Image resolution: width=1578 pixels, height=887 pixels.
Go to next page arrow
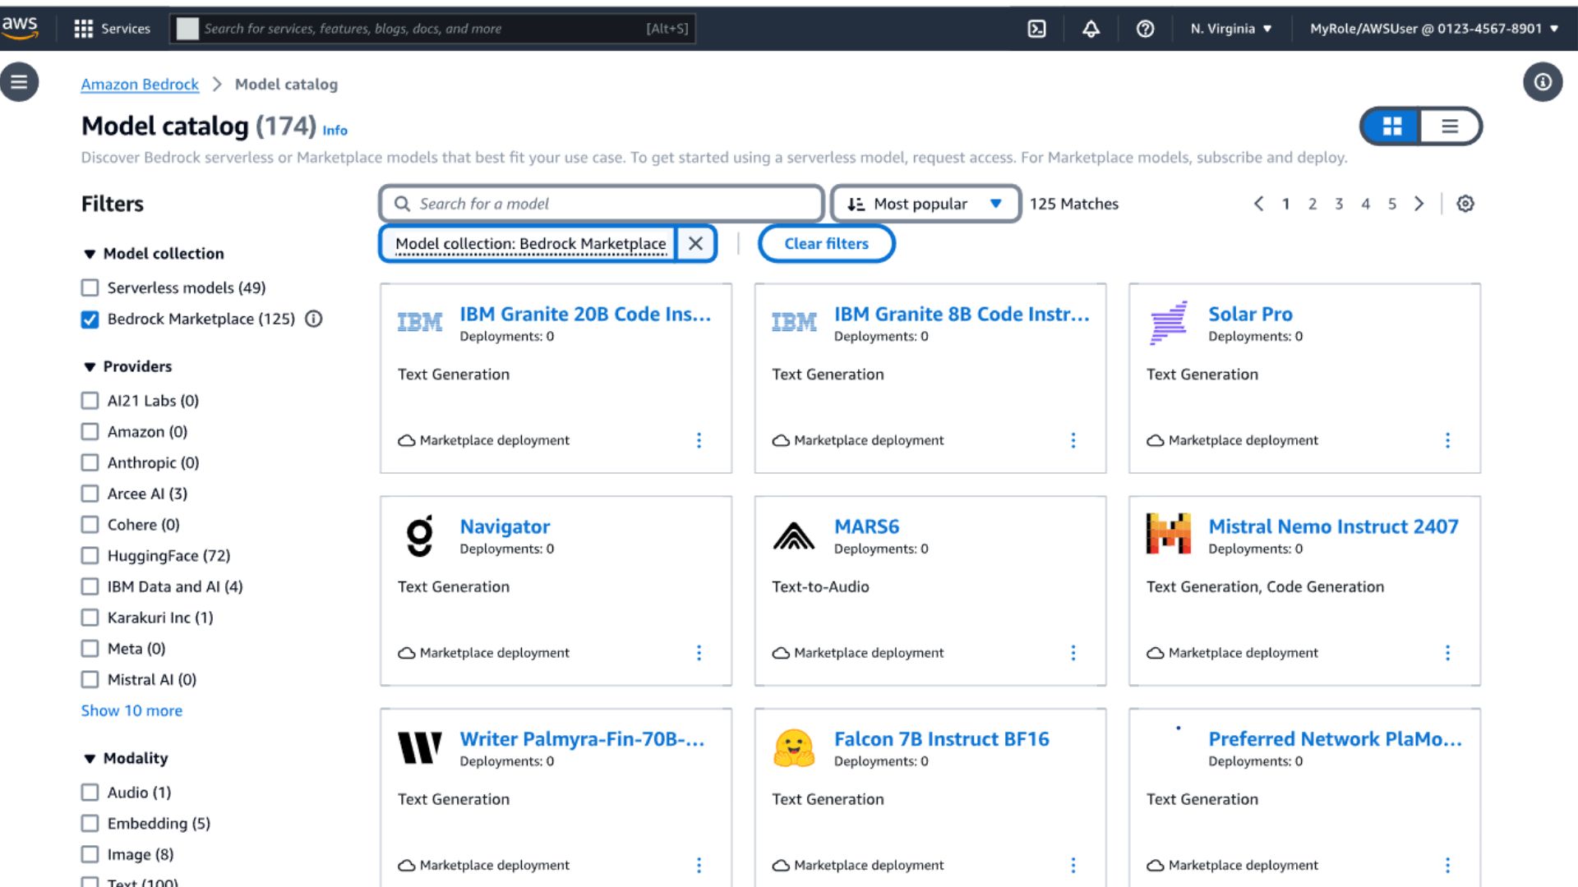pos(1419,204)
